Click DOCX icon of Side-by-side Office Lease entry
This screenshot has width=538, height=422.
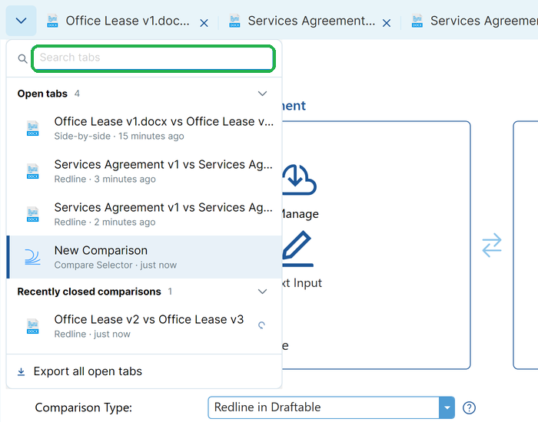pyautogui.click(x=32, y=128)
